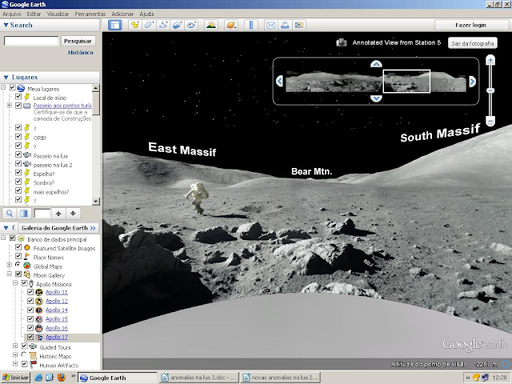Collapse the Search panel triangle
This screenshot has height=384, width=512.
(x=6, y=25)
